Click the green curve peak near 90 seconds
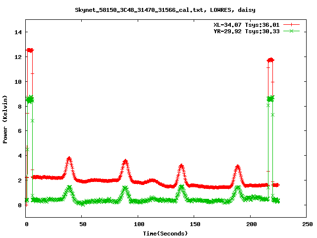 coord(125,188)
